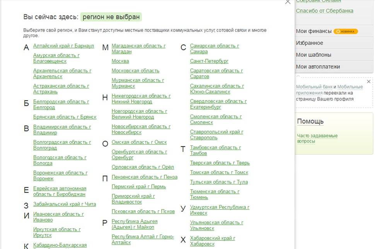This screenshot has height=249, width=375.
Task: Click the Новинка badge next to Мои финансы
Action: [346, 31]
